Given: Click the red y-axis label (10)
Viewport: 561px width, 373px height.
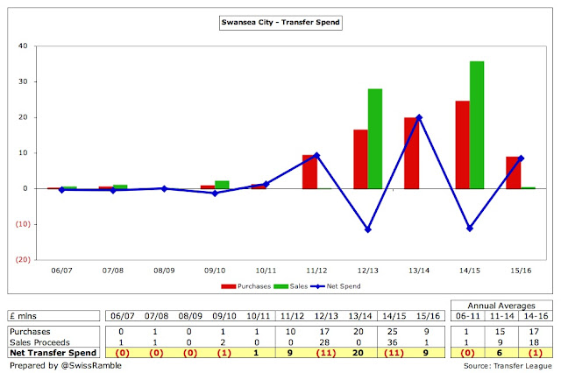Looking at the screenshot, I should click(23, 224).
